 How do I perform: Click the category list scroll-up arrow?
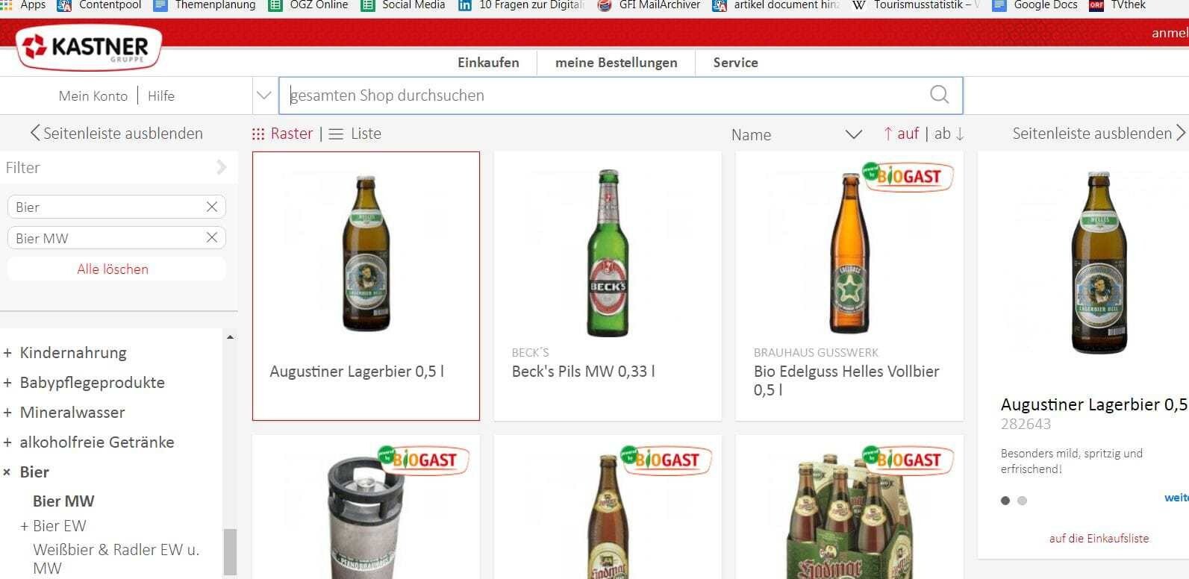click(x=230, y=337)
